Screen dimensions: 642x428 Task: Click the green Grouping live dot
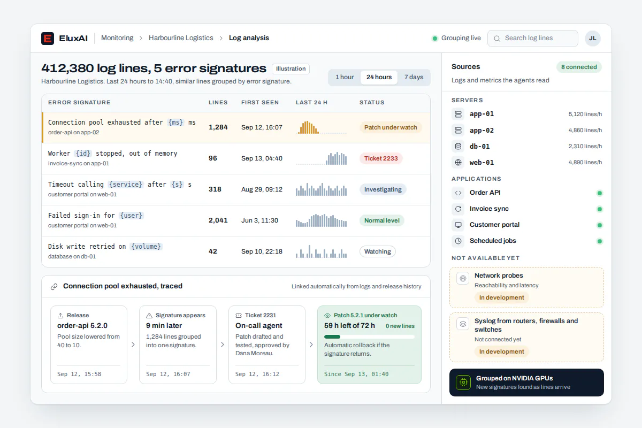(x=435, y=39)
